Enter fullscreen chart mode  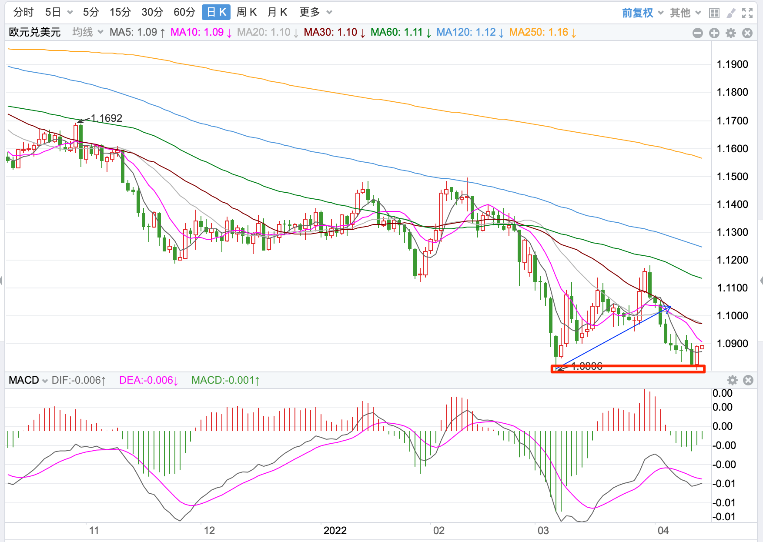point(747,13)
